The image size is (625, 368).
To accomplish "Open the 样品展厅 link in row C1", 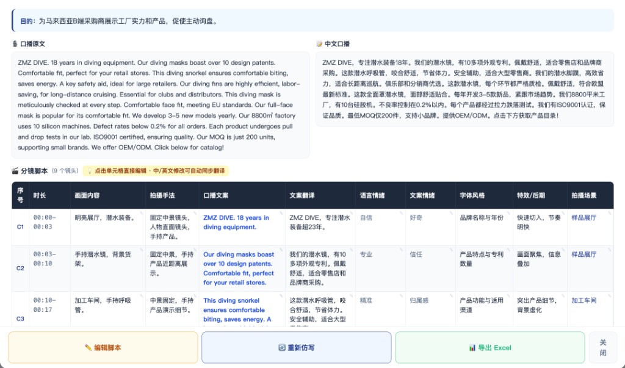I will point(583,218).
